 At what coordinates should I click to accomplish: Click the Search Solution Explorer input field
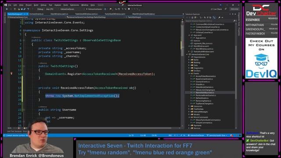tap(209, 21)
